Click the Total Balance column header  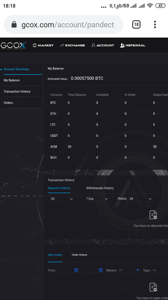tap(77, 95)
